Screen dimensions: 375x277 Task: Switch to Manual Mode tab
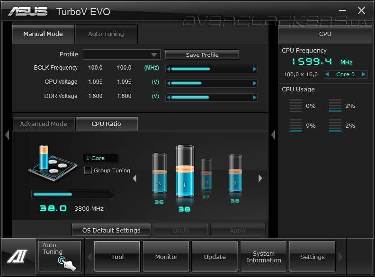[x=43, y=34]
